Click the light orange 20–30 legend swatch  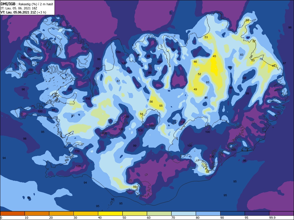point(61,214)
